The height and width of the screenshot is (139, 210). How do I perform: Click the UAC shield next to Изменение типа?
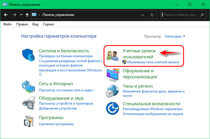coord(124,62)
